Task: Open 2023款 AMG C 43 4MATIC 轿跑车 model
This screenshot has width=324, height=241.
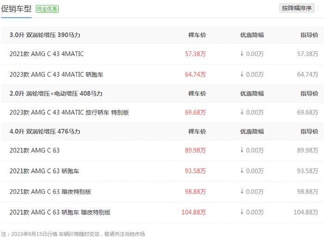Action: [56, 74]
